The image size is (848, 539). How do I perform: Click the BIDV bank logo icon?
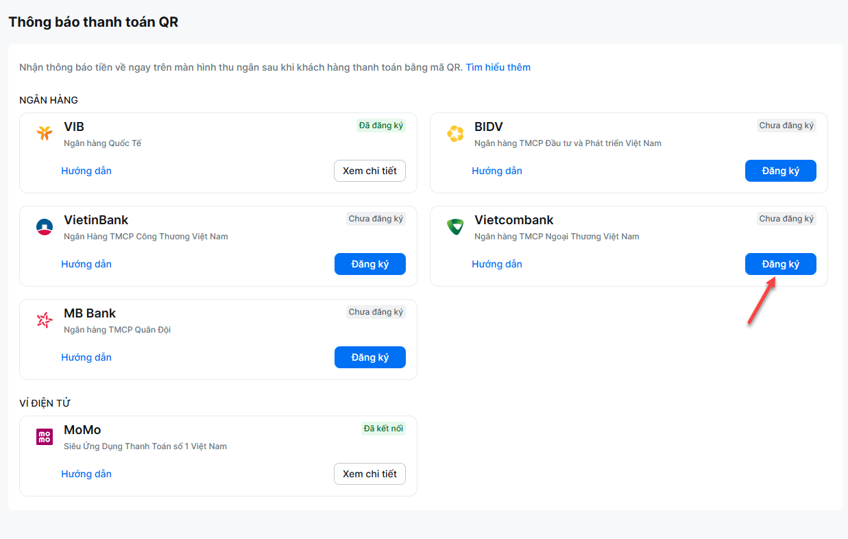[455, 134]
